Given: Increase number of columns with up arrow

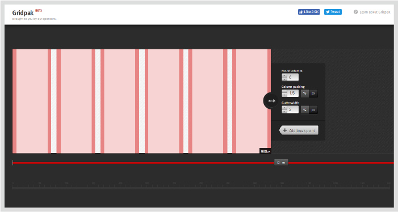Looking at the screenshot, I should tap(284, 75).
